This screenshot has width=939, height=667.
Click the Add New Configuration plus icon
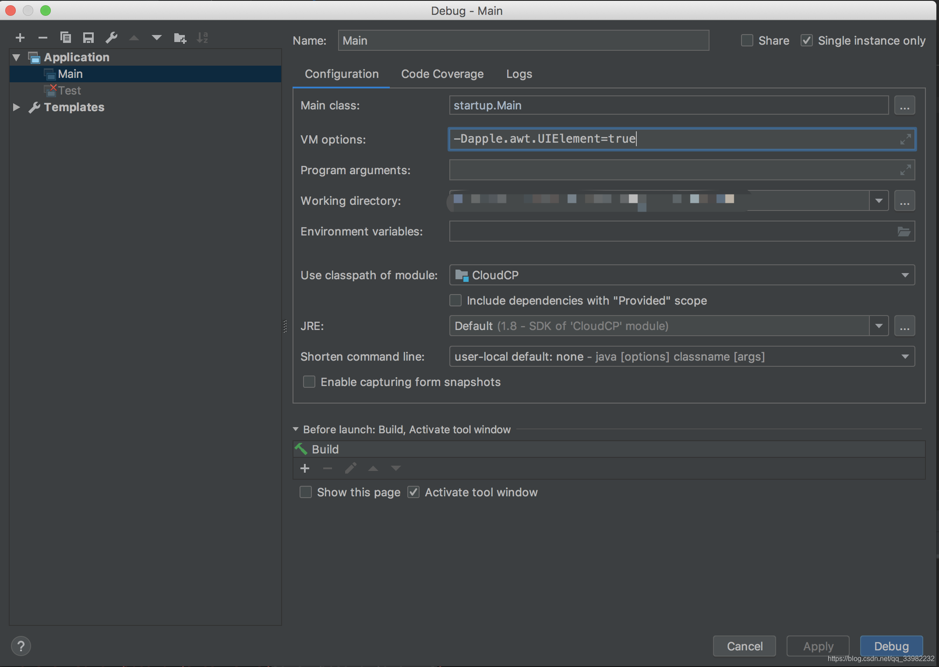20,38
